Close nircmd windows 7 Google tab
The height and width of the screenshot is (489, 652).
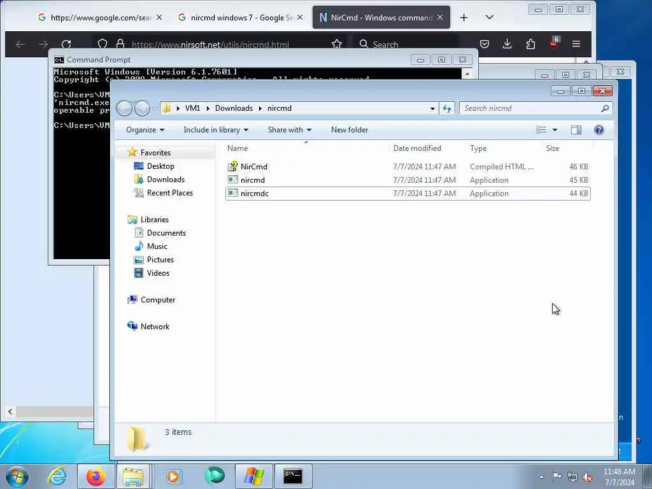coord(300,17)
